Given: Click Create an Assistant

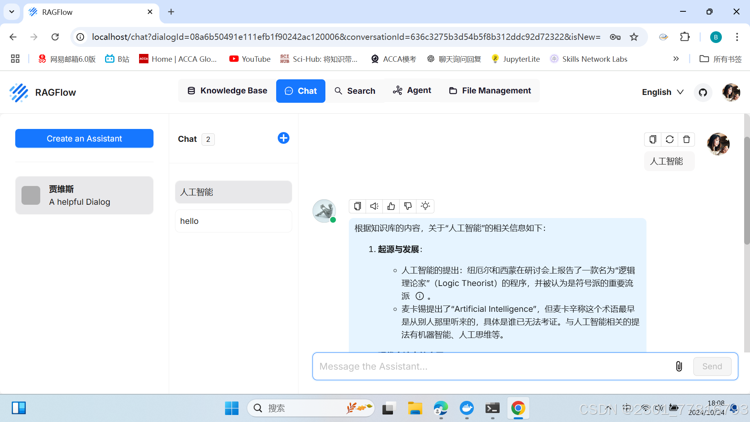Looking at the screenshot, I should tap(84, 138).
